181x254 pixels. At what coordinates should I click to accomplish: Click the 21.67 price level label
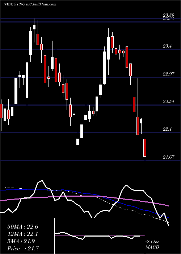(169, 157)
